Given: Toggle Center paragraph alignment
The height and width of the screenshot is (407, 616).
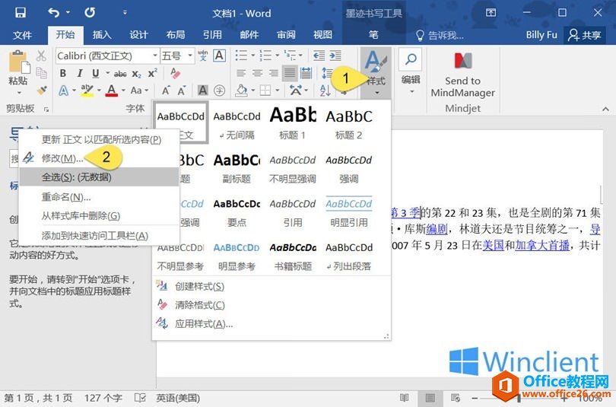Looking at the screenshot, I should click(x=257, y=73).
